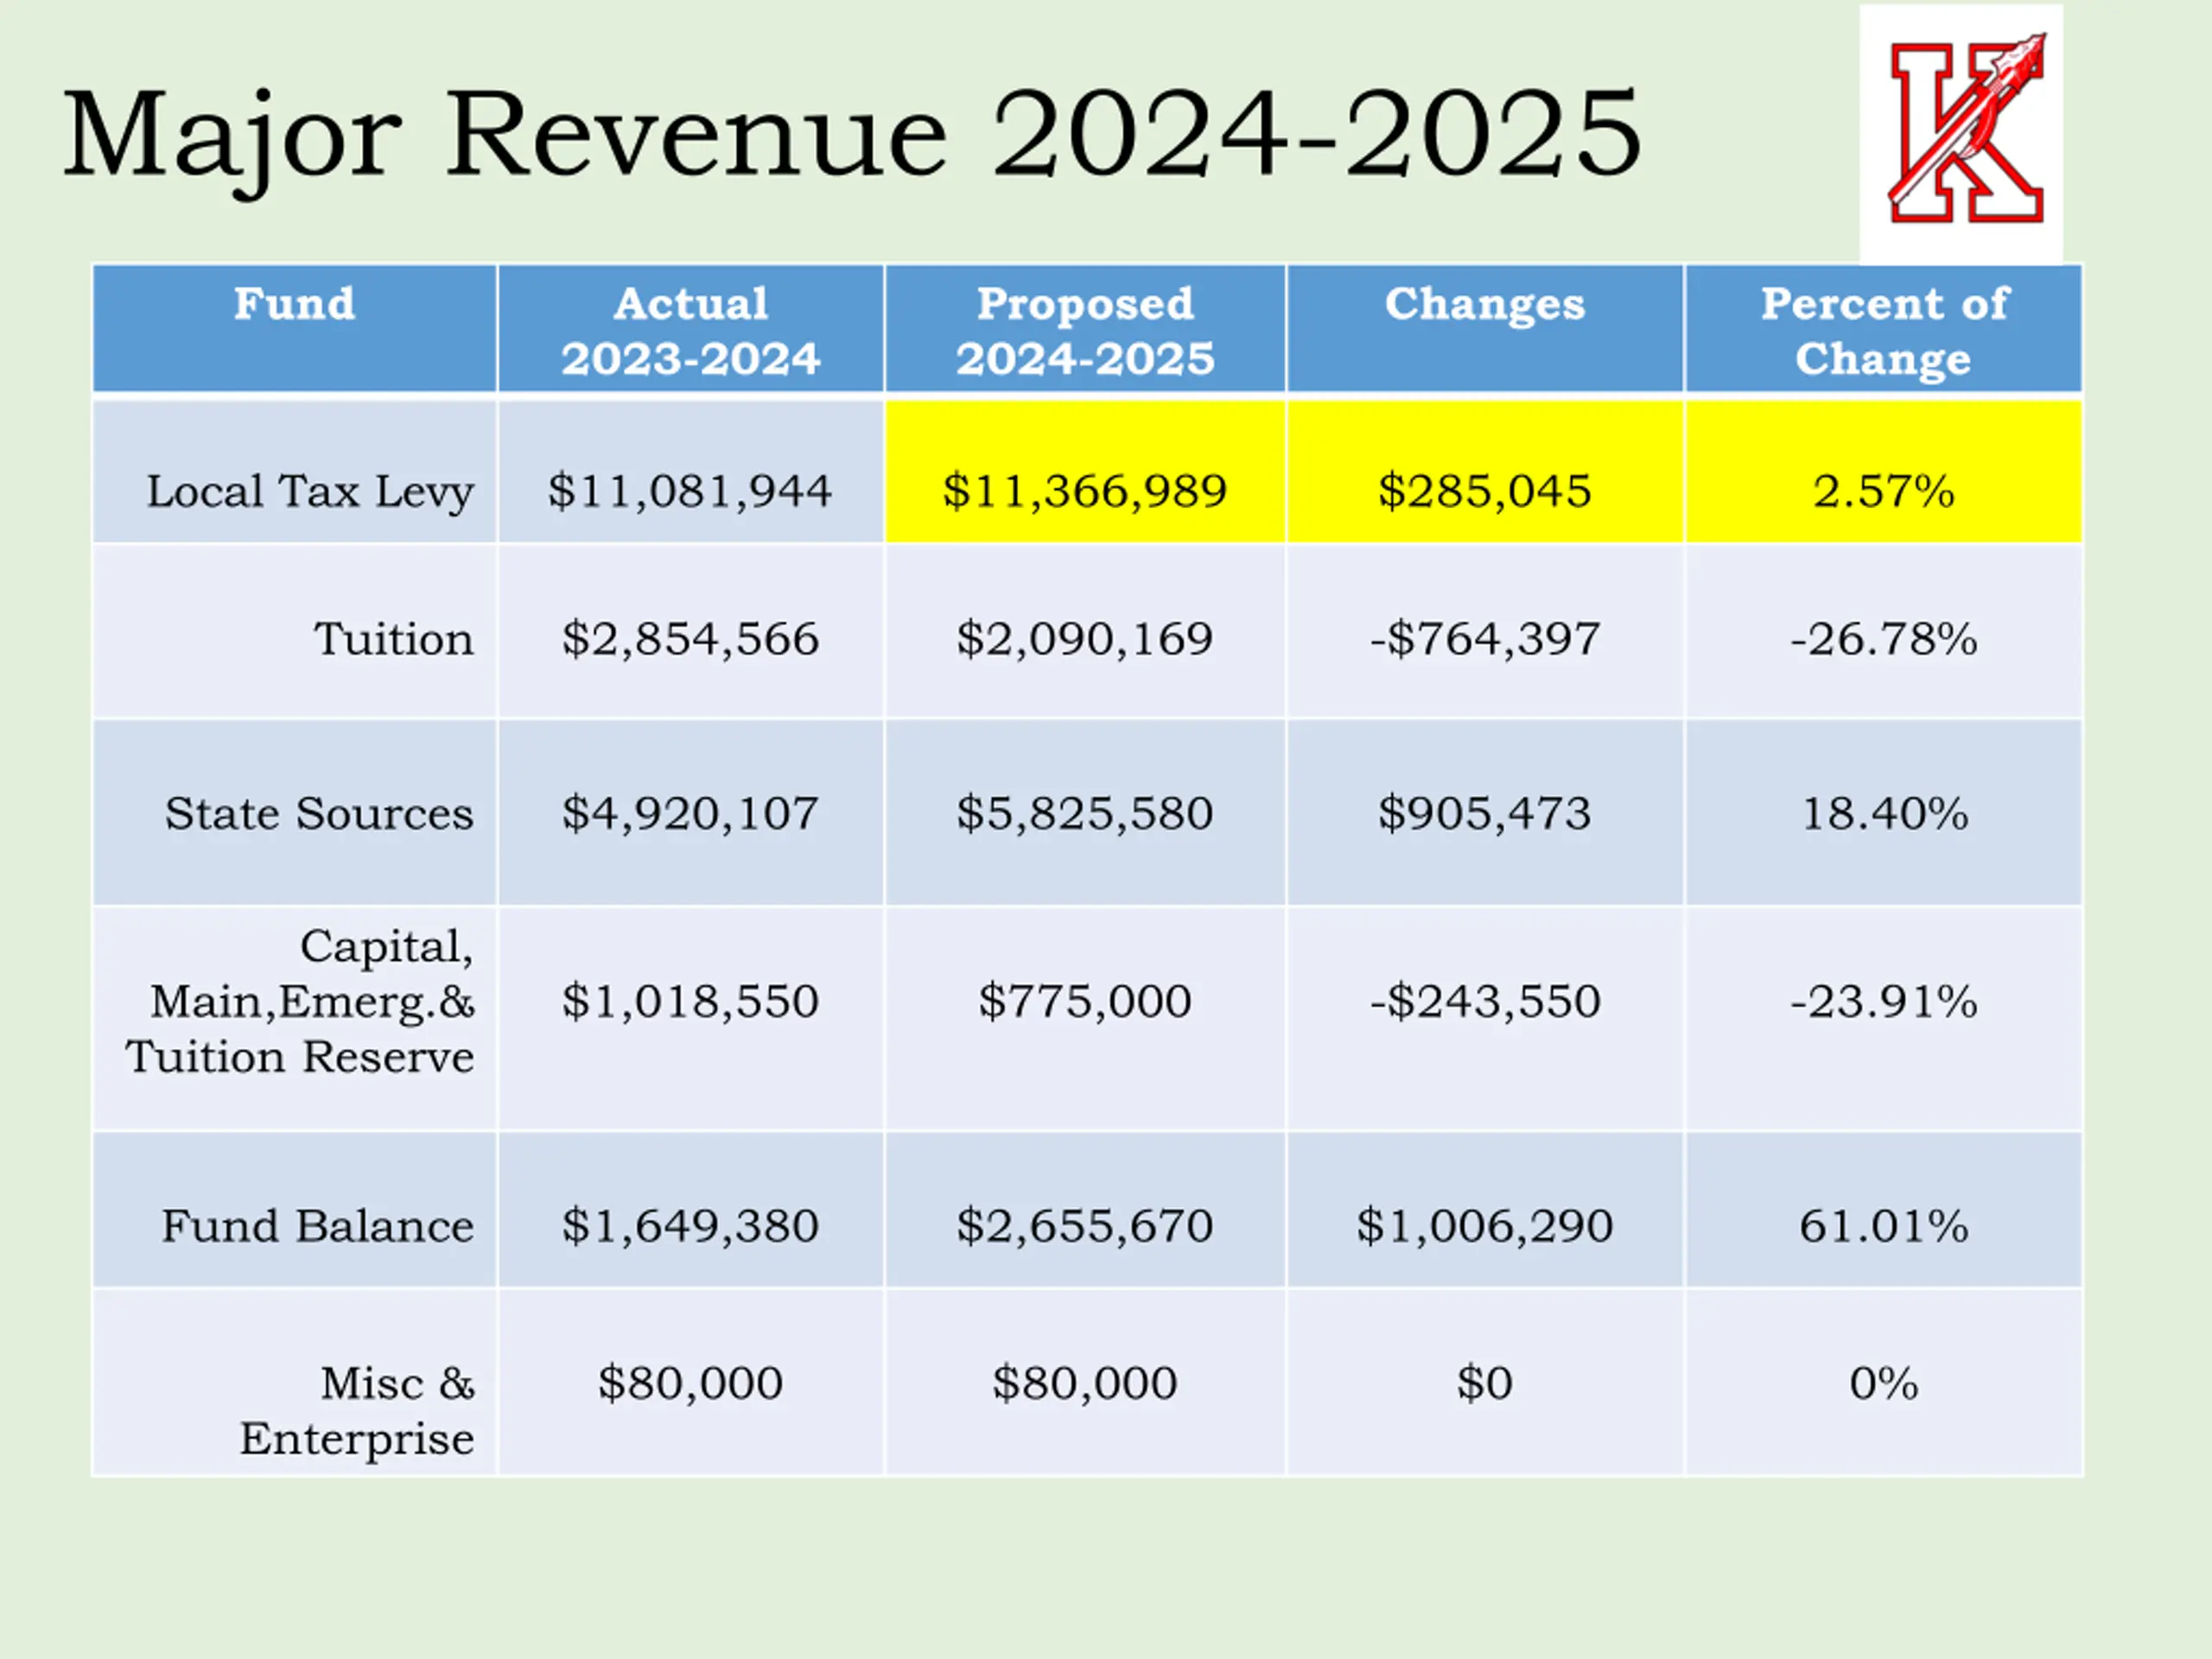Viewport: 2212px width, 1659px height.
Task: Select the Misc & Enterprise row label
Action: pyautogui.click(x=357, y=1410)
